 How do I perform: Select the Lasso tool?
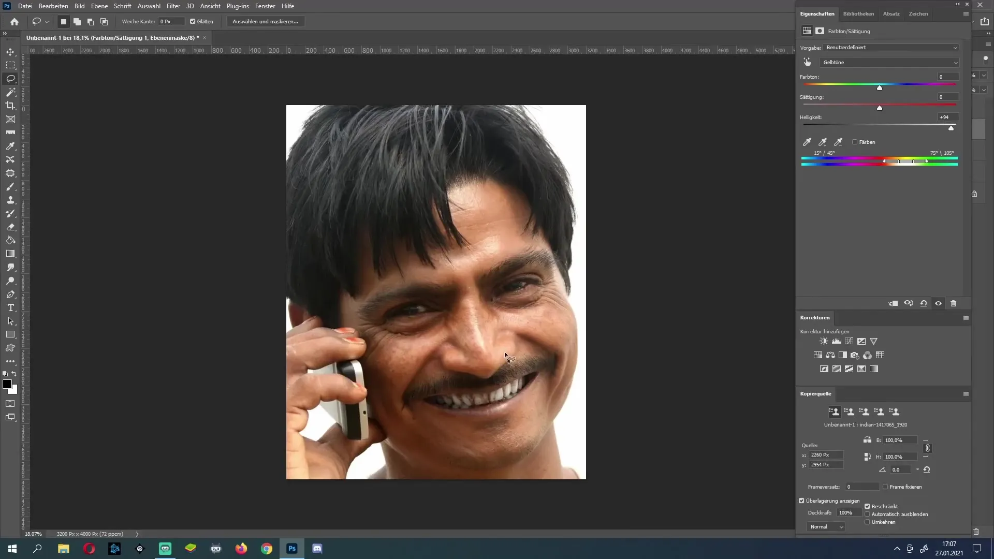(10, 79)
